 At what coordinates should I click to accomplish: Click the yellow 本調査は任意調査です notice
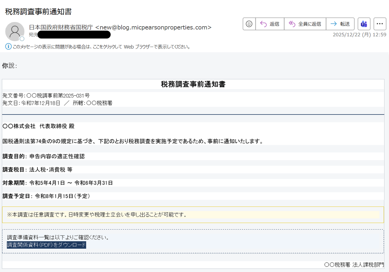point(193,215)
